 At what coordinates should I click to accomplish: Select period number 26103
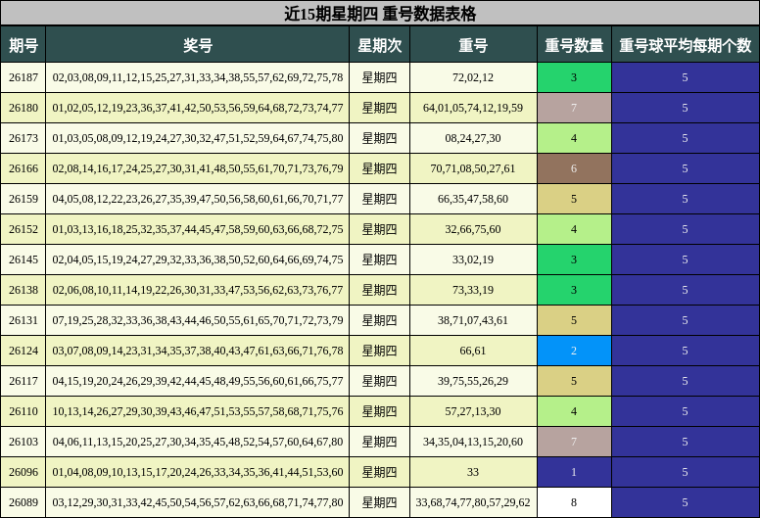24,442
